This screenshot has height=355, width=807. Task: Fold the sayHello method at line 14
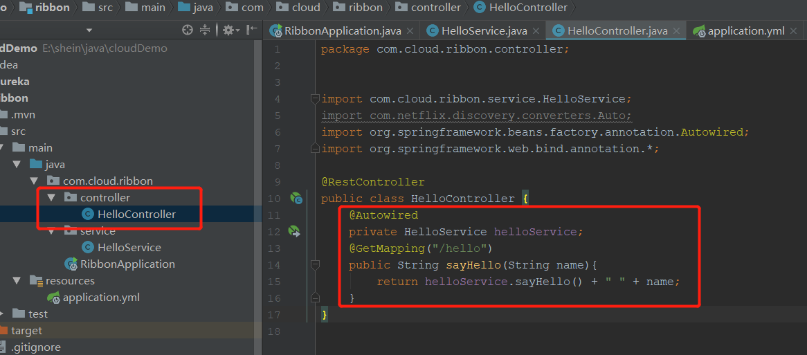[x=315, y=265]
